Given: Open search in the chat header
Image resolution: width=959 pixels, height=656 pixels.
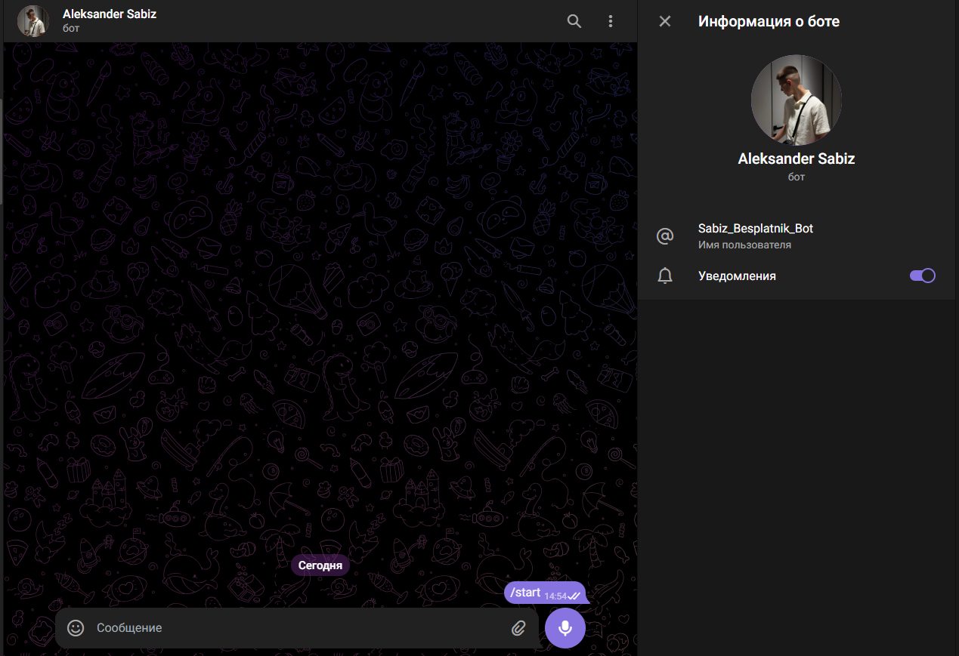Looking at the screenshot, I should pyautogui.click(x=574, y=21).
